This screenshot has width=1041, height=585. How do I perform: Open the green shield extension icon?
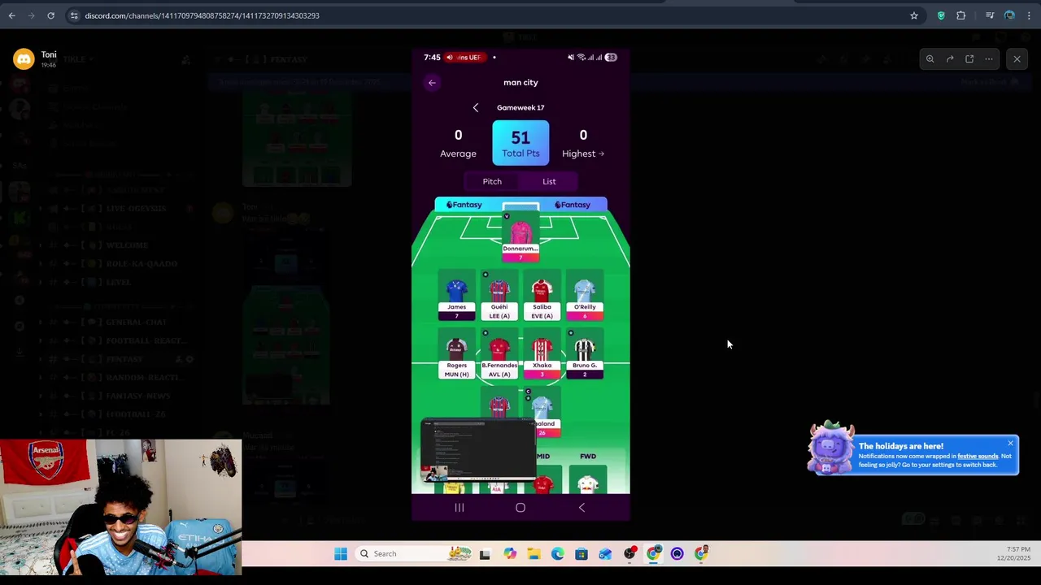coord(941,15)
